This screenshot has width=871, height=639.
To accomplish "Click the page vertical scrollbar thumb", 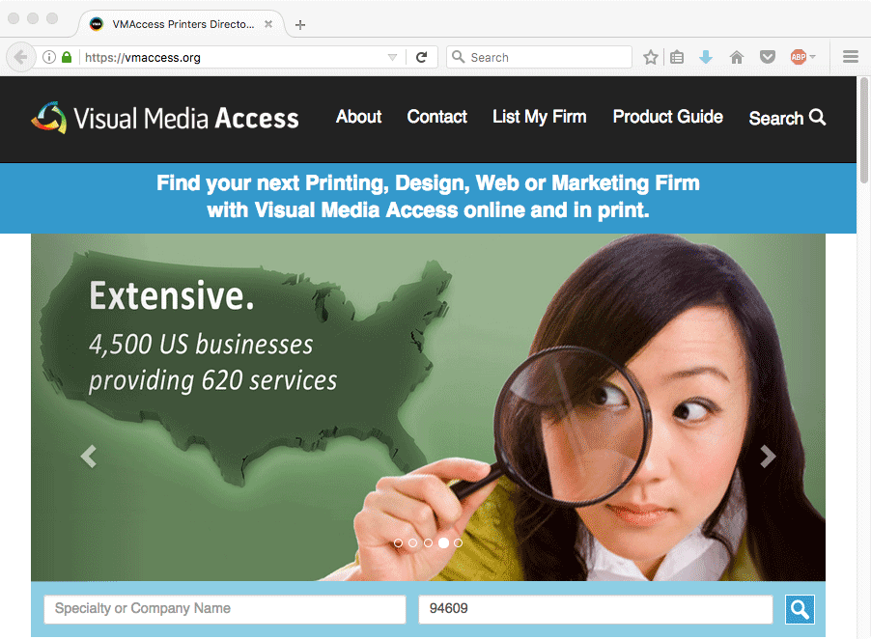I will (864, 130).
